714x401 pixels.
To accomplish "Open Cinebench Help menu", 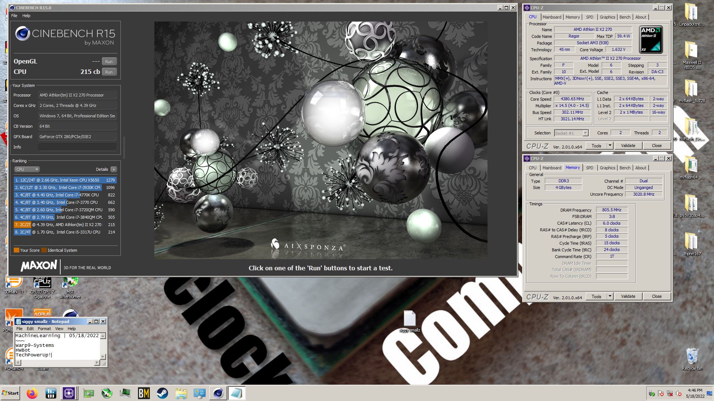I will click(26, 16).
